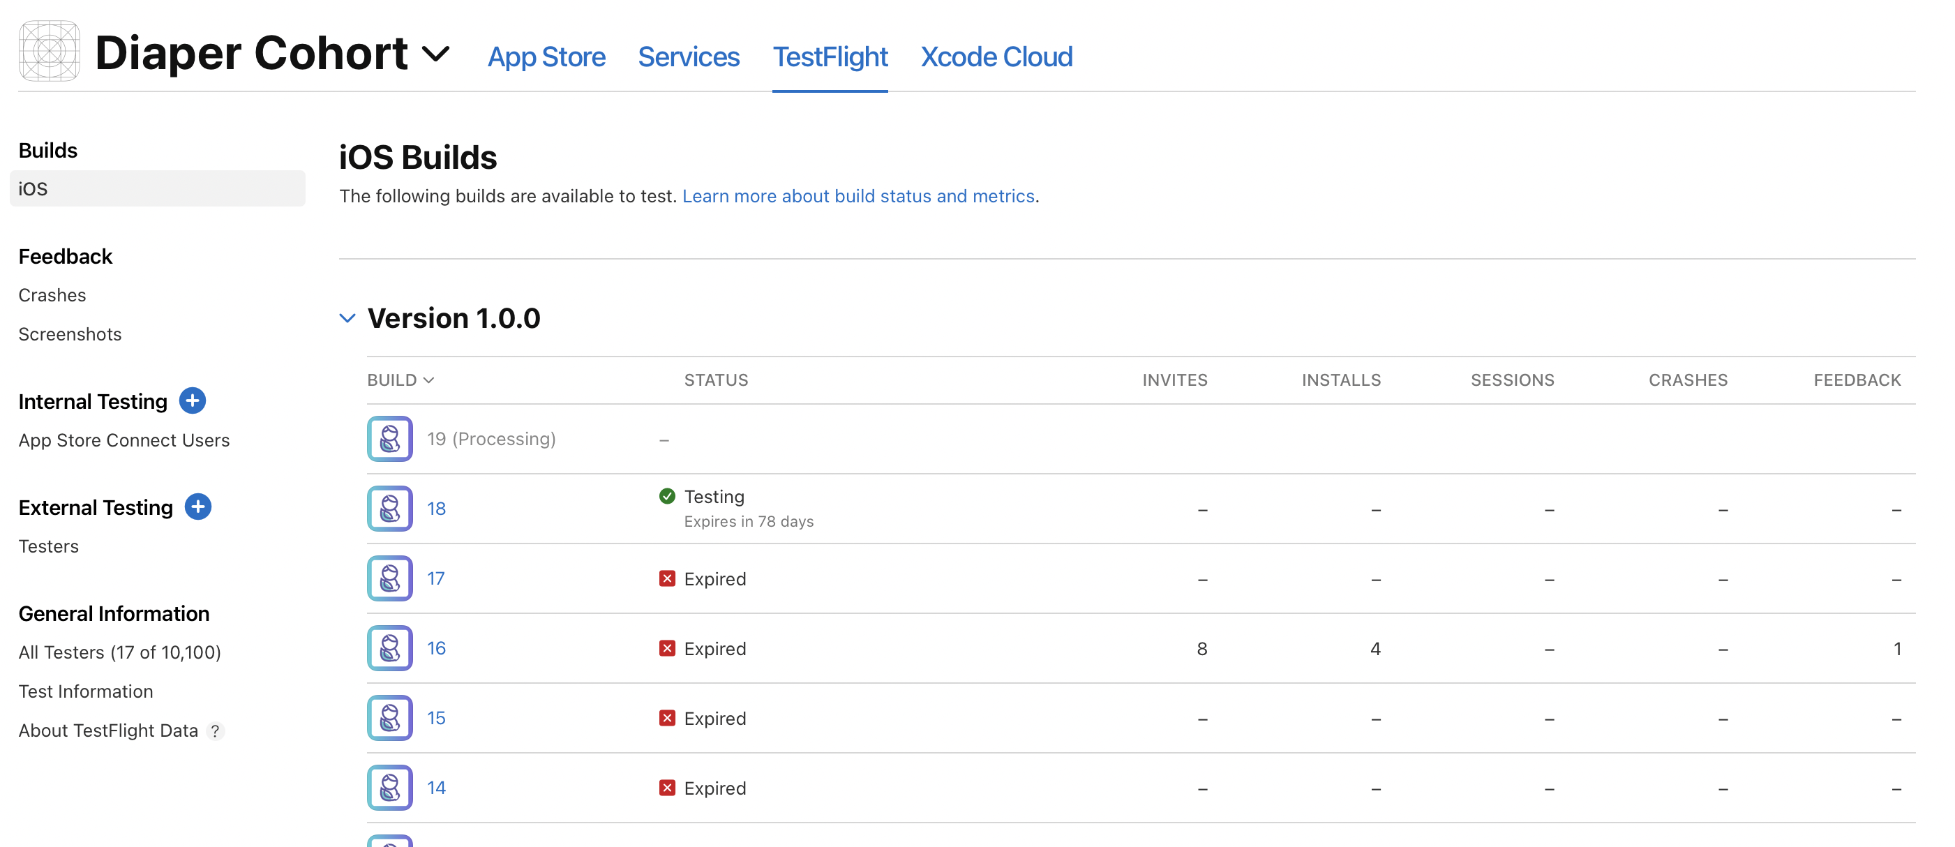Open the Diaper Cohort app switcher dropdown
This screenshot has height=847, width=1955.
pos(435,54)
